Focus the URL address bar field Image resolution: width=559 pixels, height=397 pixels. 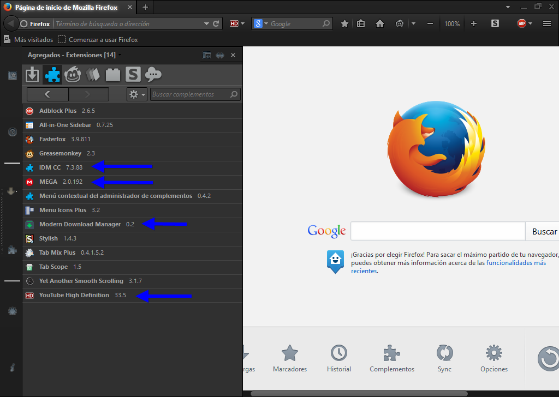(x=128, y=24)
